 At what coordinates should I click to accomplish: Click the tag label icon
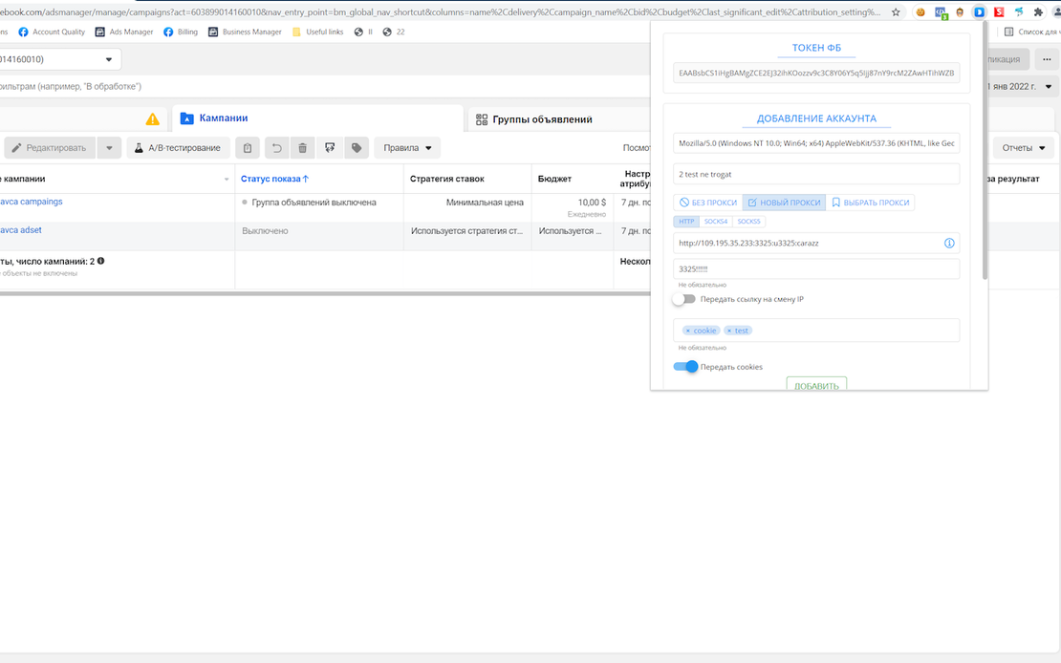pos(357,148)
